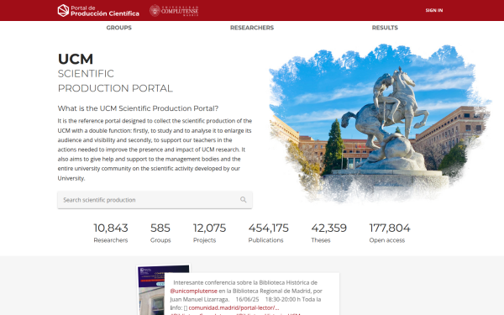Click the 'UCM' page title
This screenshot has height=315, width=504.
click(76, 59)
